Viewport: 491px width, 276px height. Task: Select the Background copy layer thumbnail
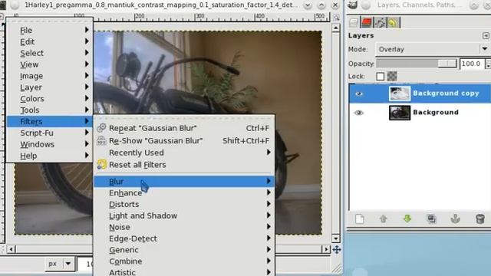tap(400, 94)
